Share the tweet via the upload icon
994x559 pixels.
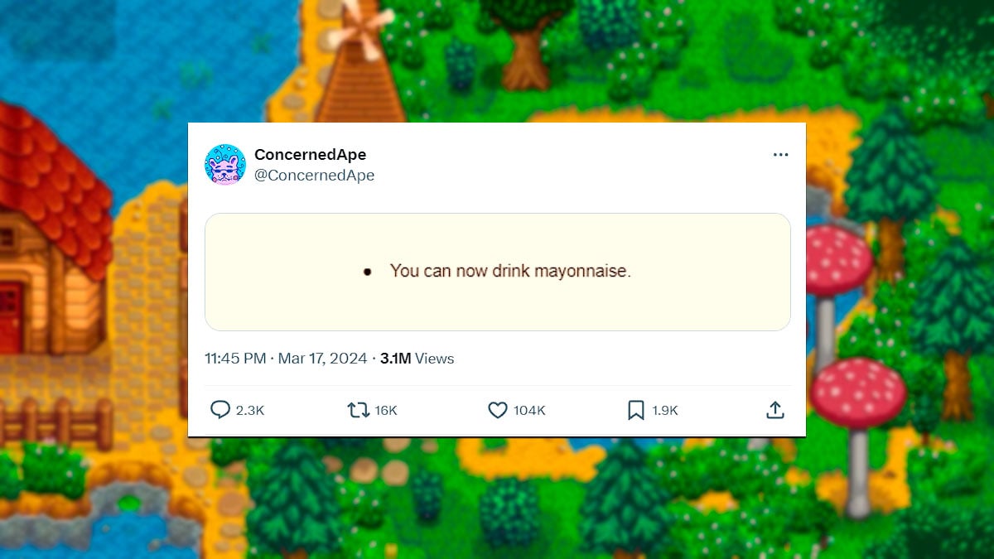point(775,409)
